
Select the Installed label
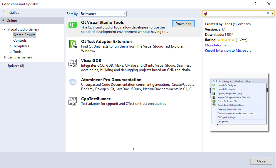(13, 13)
